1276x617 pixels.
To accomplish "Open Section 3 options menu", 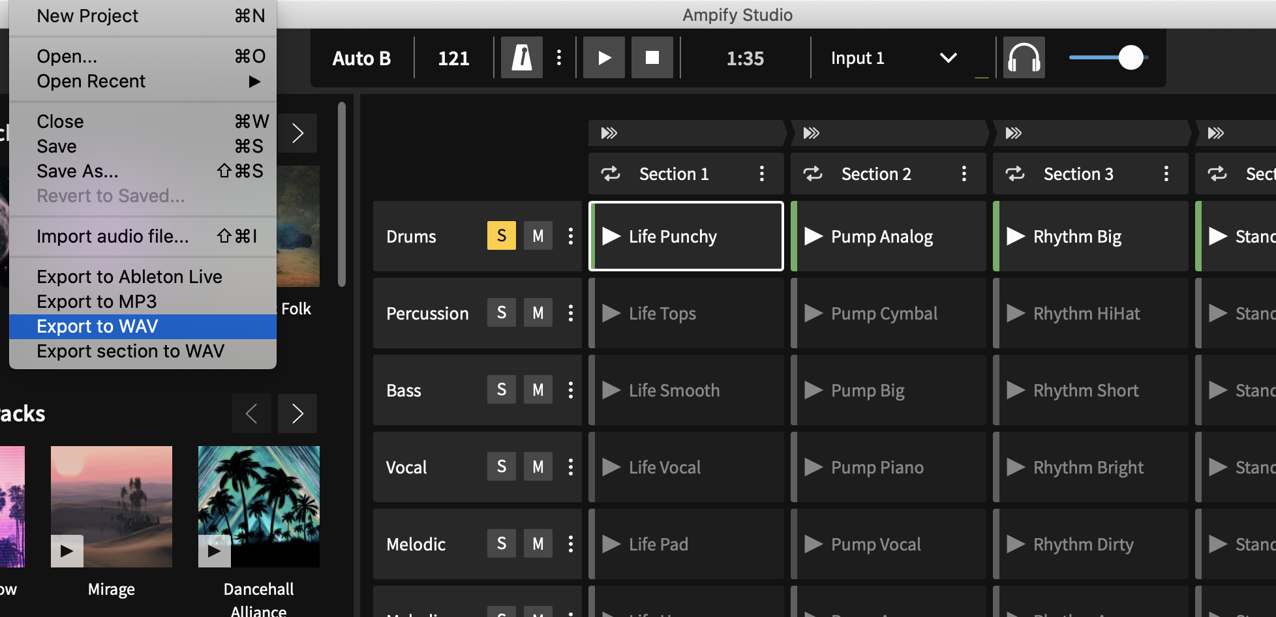I will pyautogui.click(x=1166, y=173).
